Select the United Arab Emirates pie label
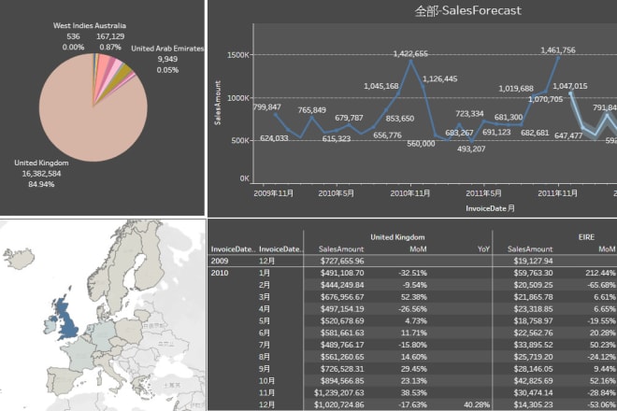The image size is (617, 411). [167, 49]
